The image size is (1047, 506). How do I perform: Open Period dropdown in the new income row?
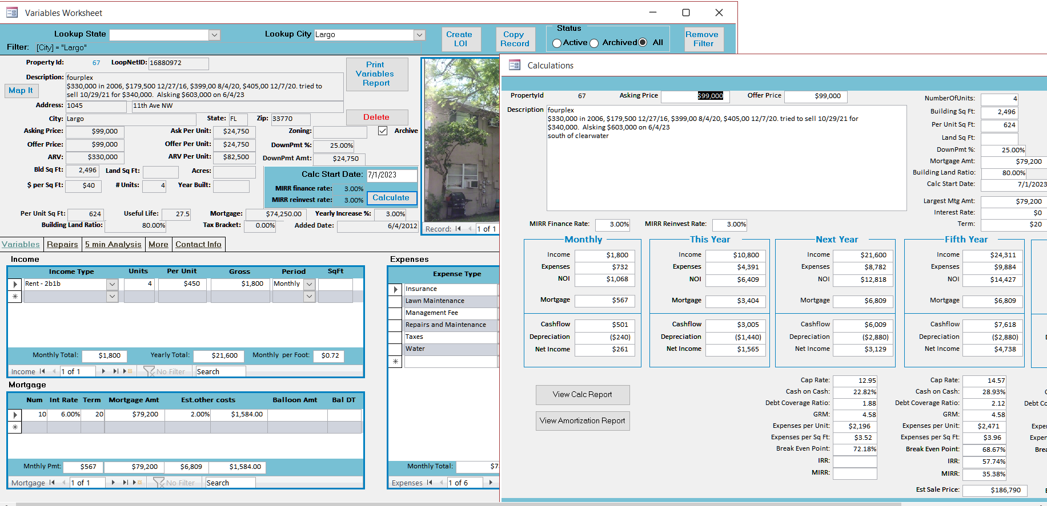(x=309, y=297)
